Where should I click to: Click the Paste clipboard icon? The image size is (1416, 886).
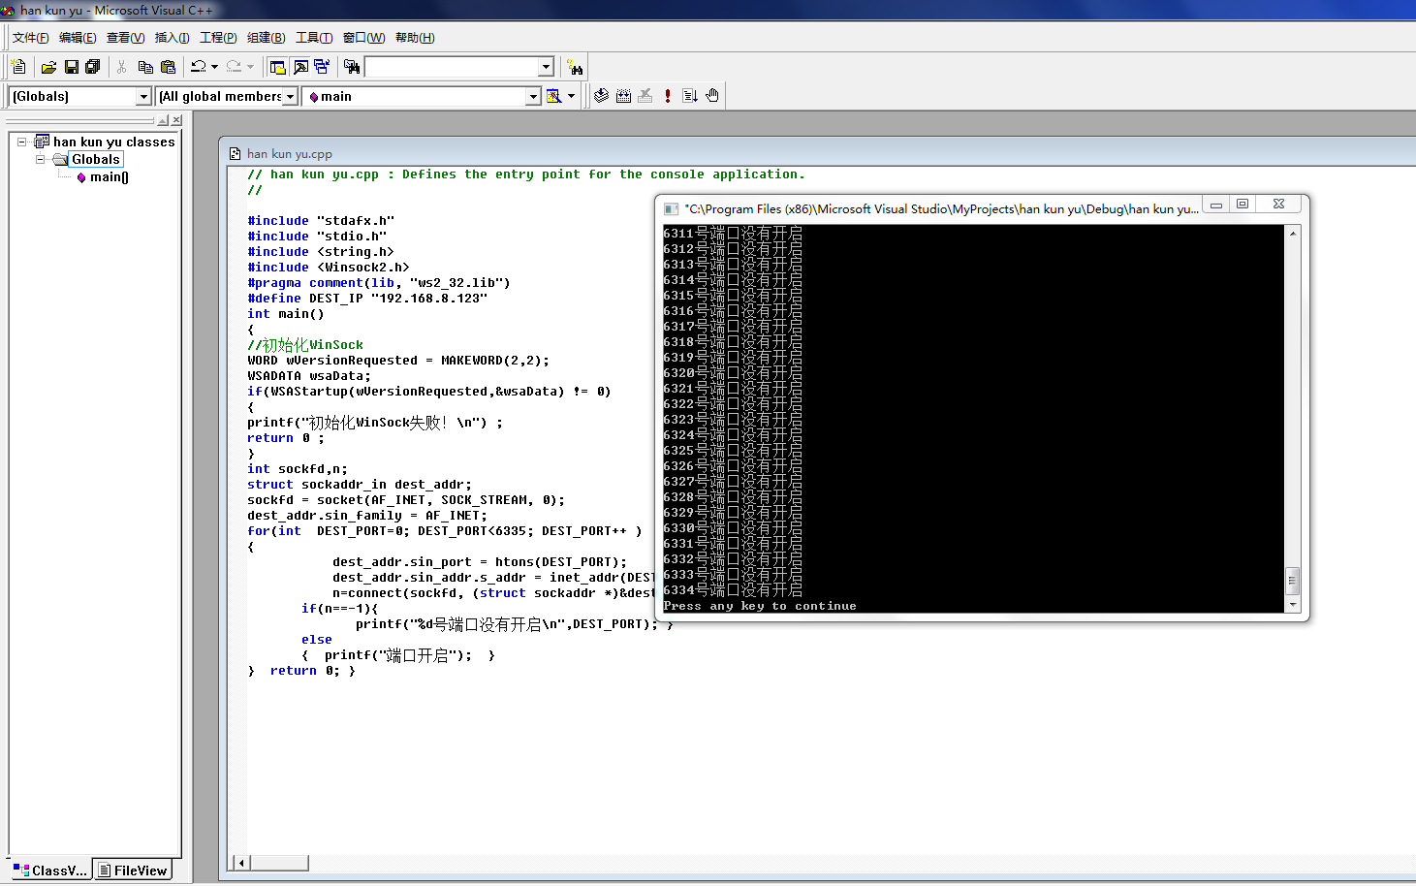(168, 67)
